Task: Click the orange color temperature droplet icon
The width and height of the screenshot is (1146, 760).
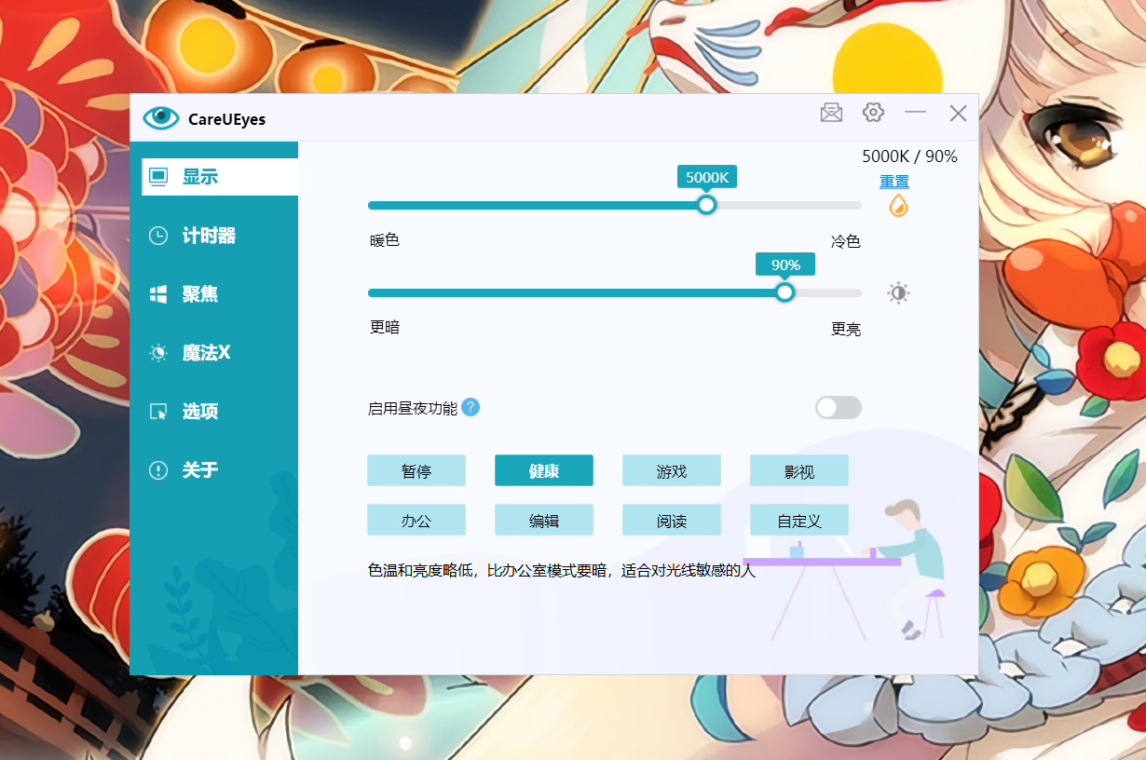Action: tap(898, 206)
